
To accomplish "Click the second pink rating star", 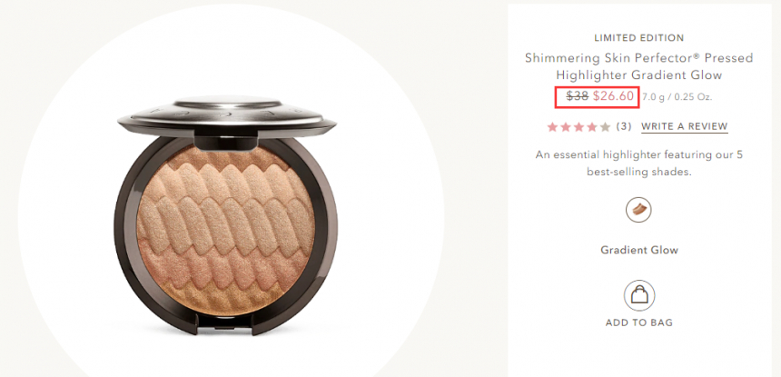I will pos(566,127).
